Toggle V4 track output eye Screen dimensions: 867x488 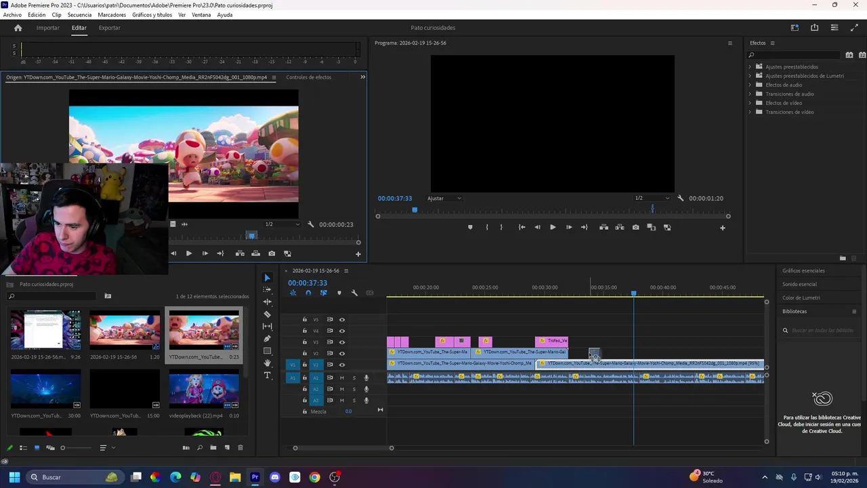pos(342,331)
